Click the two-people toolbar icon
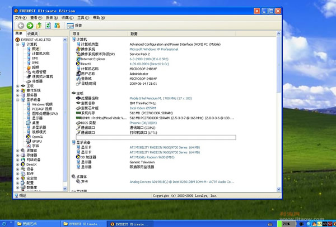The width and height of the screenshot is (336, 227). tap(57, 26)
